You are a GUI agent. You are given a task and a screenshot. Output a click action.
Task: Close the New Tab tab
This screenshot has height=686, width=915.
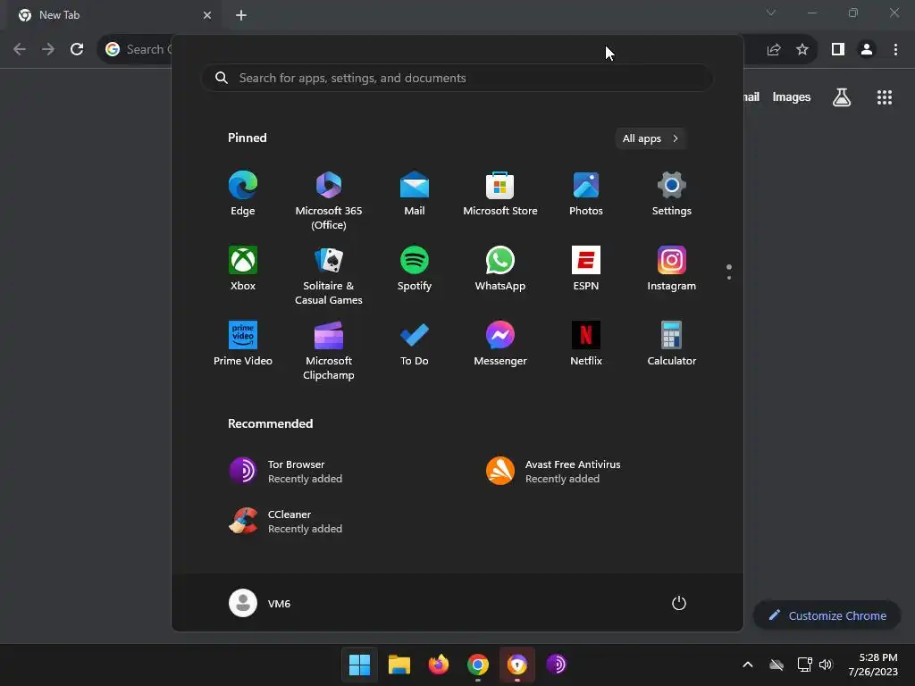tap(207, 15)
